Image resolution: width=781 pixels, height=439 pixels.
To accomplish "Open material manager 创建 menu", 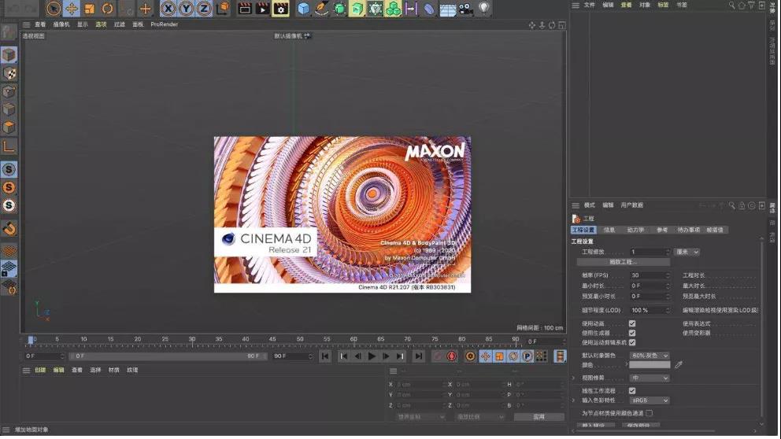I will point(40,371).
